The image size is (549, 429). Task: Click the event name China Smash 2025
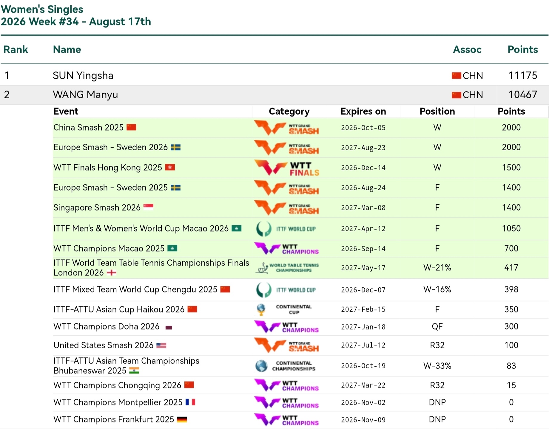click(x=88, y=128)
